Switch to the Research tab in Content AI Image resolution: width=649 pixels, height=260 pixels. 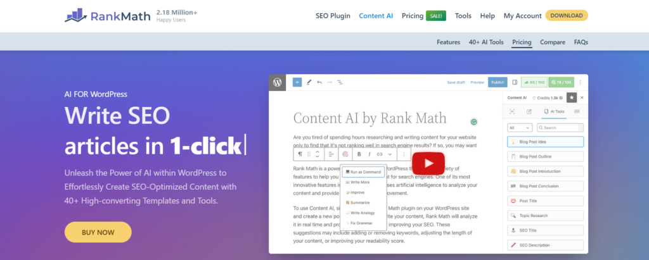[x=512, y=111]
